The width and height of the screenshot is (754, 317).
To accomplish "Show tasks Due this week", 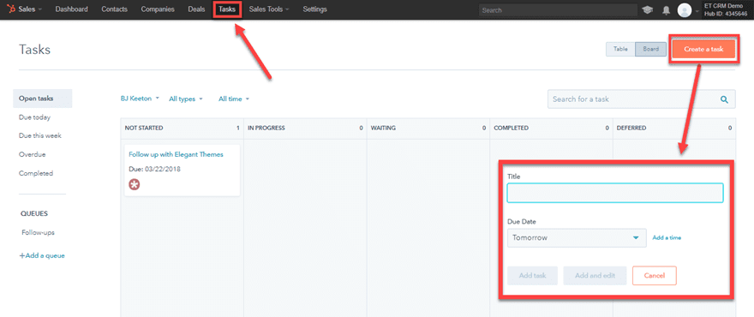I will coord(40,135).
